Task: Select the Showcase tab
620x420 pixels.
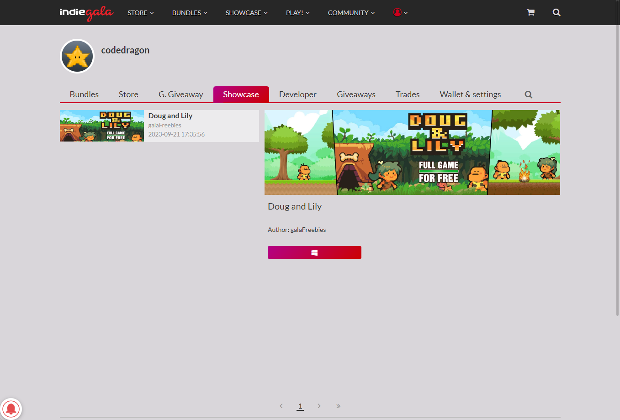Action: (x=241, y=94)
